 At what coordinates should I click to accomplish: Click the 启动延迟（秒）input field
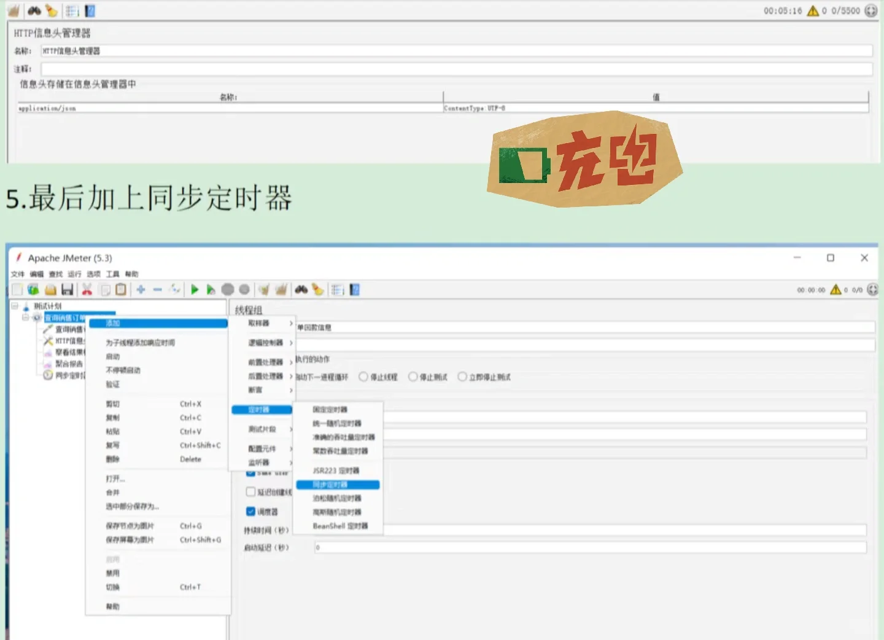click(591, 547)
